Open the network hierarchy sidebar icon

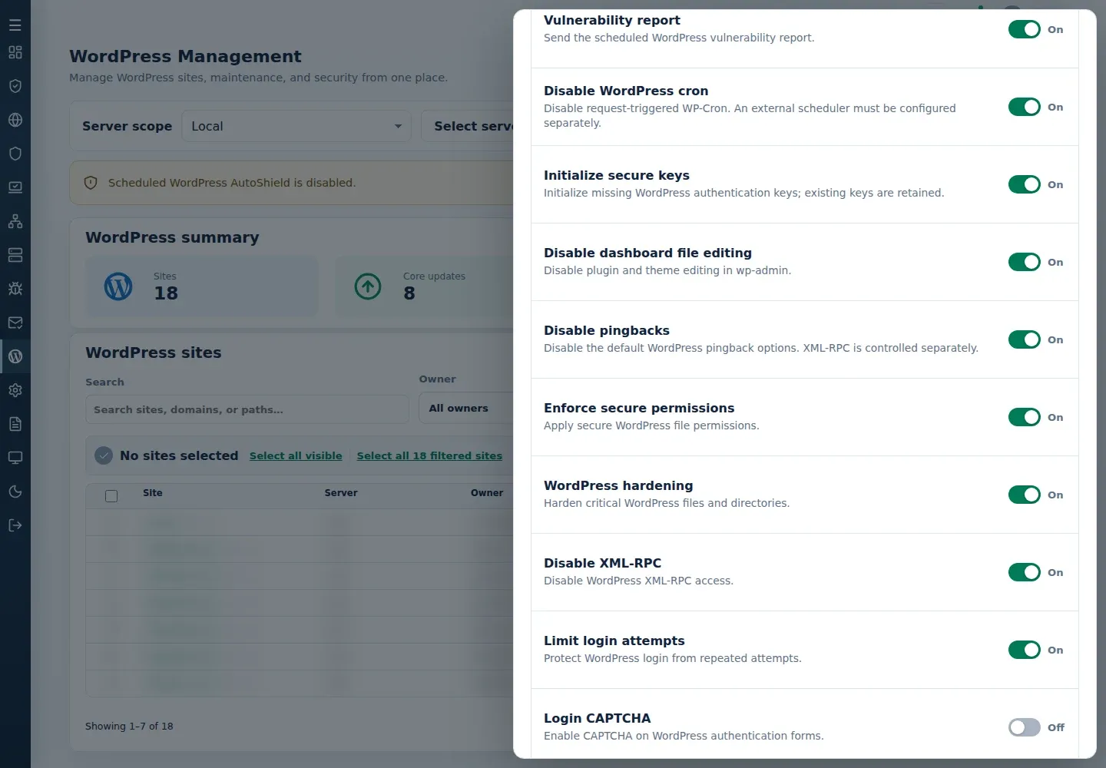[x=15, y=221]
